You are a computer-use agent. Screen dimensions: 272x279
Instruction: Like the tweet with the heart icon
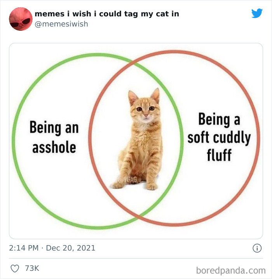(x=15, y=268)
